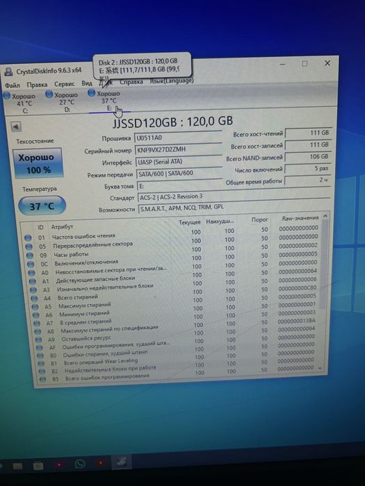Click the blue status circle for disk E:

[91, 92]
